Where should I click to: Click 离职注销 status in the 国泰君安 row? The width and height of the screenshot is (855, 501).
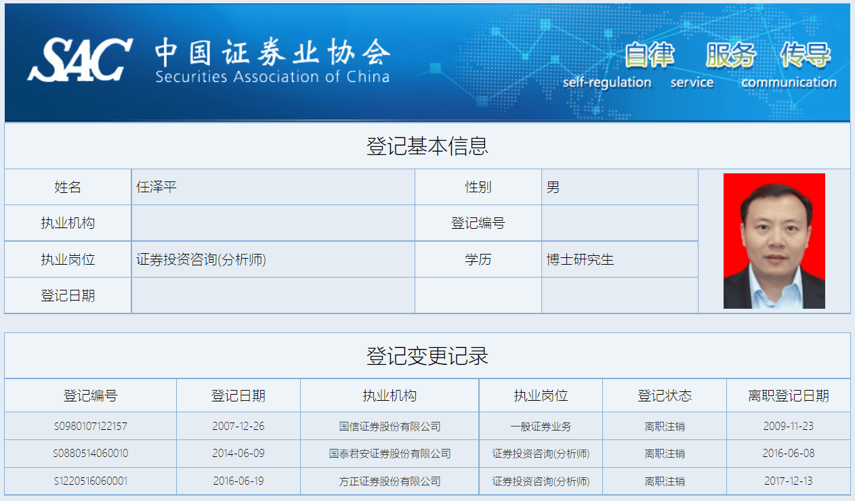tap(665, 454)
